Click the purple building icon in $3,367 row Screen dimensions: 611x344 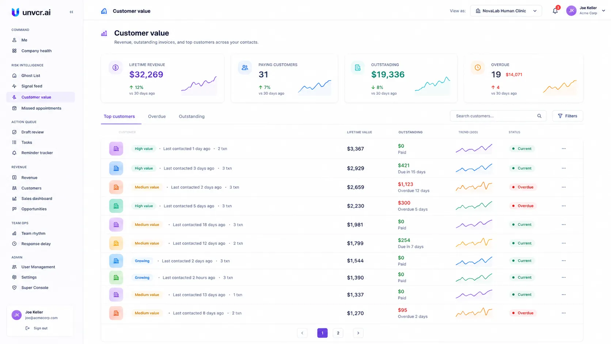coord(116,149)
